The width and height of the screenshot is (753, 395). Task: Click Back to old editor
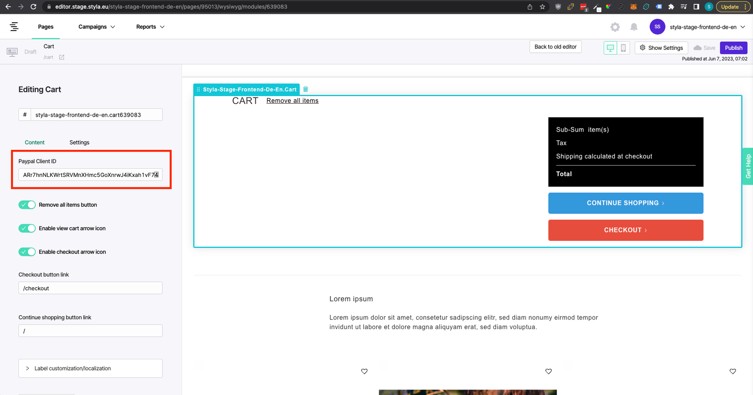pyautogui.click(x=555, y=47)
